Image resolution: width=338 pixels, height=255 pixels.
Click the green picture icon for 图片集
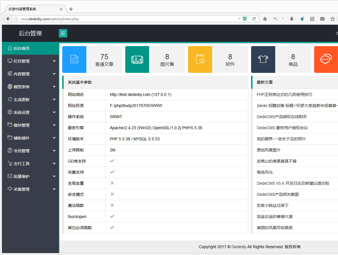(137, 59)
